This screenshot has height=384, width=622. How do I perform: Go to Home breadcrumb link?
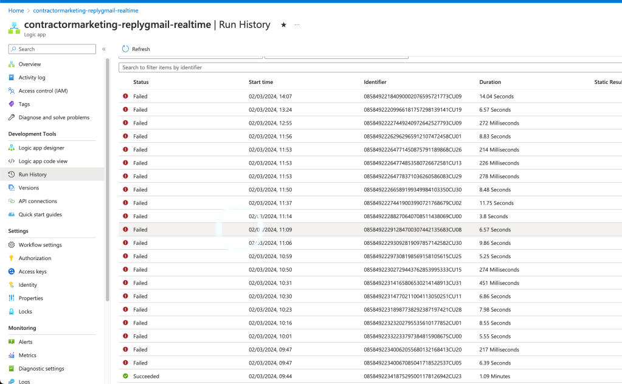click(16, 10)
